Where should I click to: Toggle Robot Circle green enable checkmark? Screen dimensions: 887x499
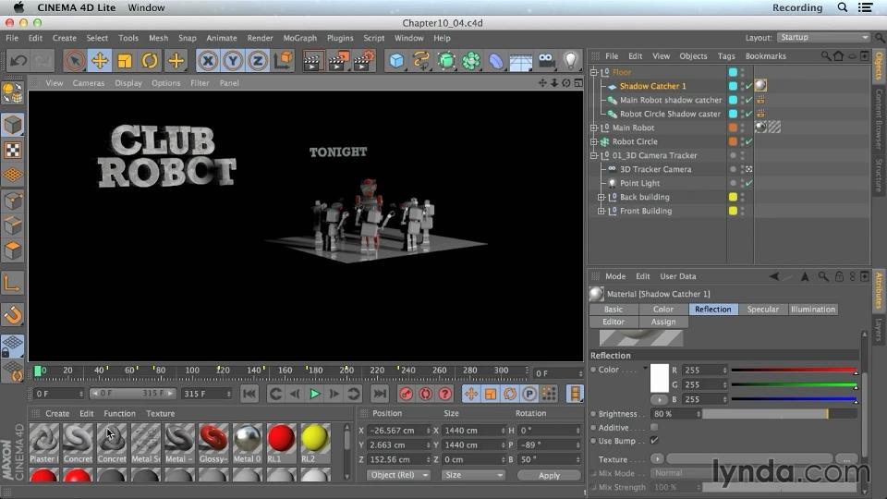pyautogui.click(x=748, y=141)
